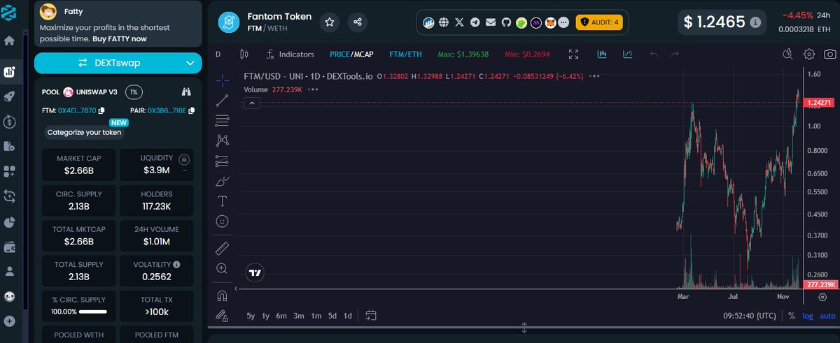
Task: Open the 09:52:40 (UTC) timezone menu
Action: point(750,316)
